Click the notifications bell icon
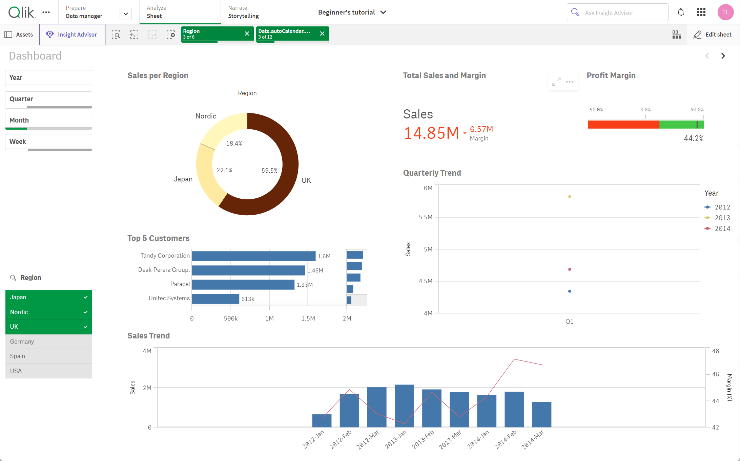 tap(681, 12)
